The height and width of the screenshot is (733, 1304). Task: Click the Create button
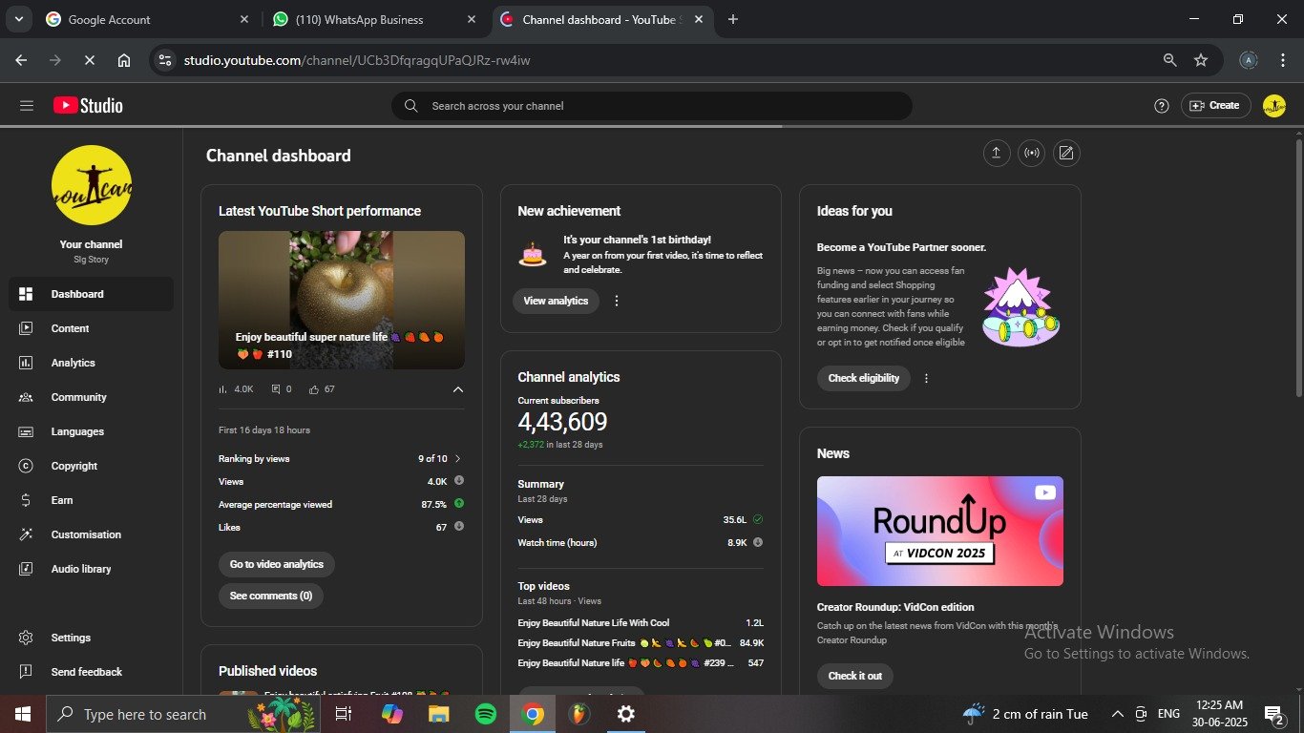pyautogui.click(x=1214, y=106)
